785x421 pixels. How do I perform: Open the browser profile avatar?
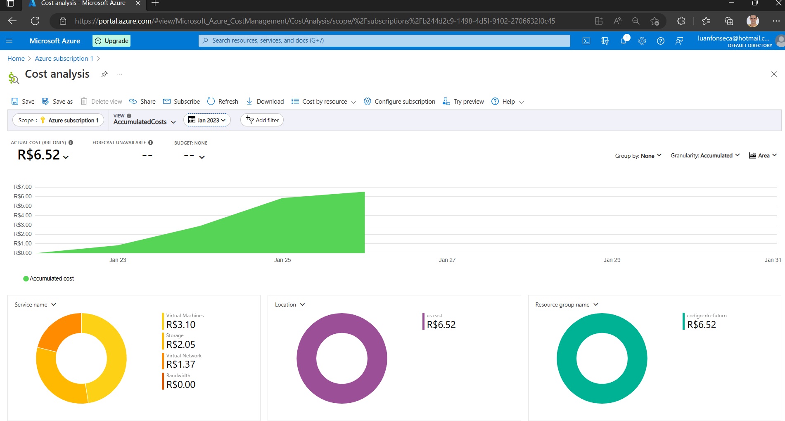(753, 21)
